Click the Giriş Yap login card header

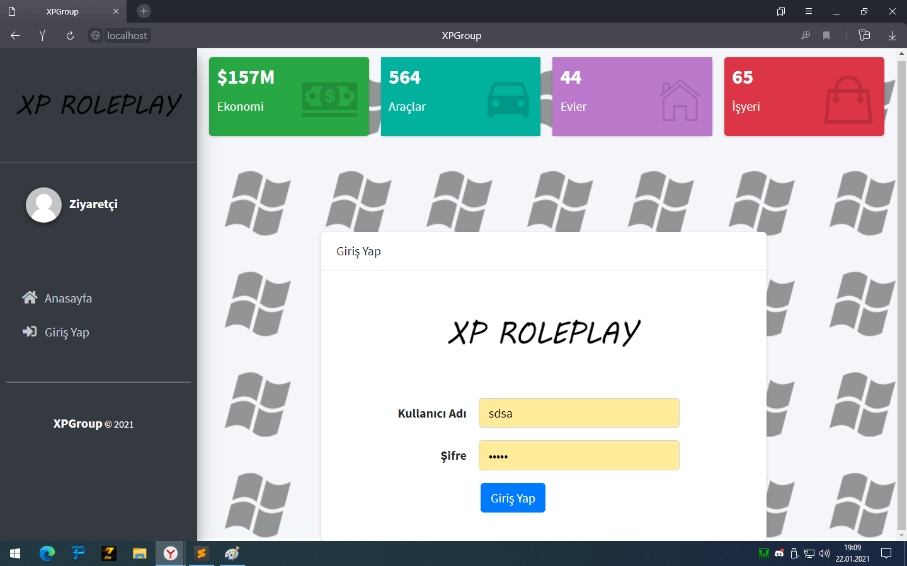click(544, 252)
